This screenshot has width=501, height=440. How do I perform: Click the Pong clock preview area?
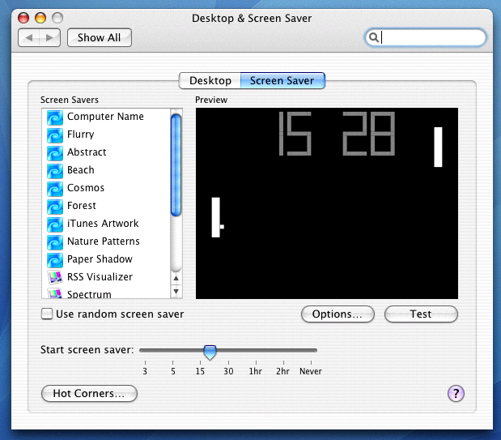pyautogui.click(x=326, y=203)
